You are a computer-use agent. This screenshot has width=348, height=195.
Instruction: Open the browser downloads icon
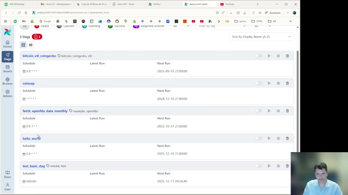point(245,13)
